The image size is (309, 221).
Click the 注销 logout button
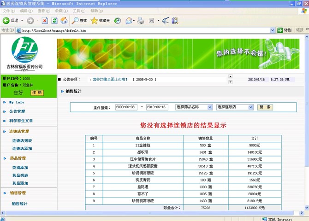(37, 93)
